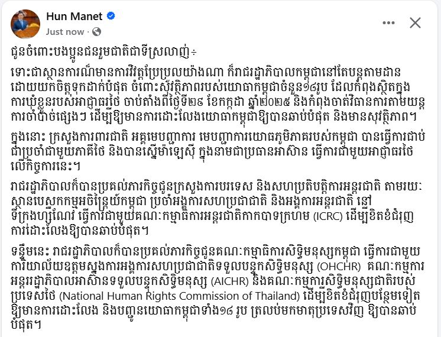
Task: Click the greeting line ending with ÷
Action: (104, 53)
